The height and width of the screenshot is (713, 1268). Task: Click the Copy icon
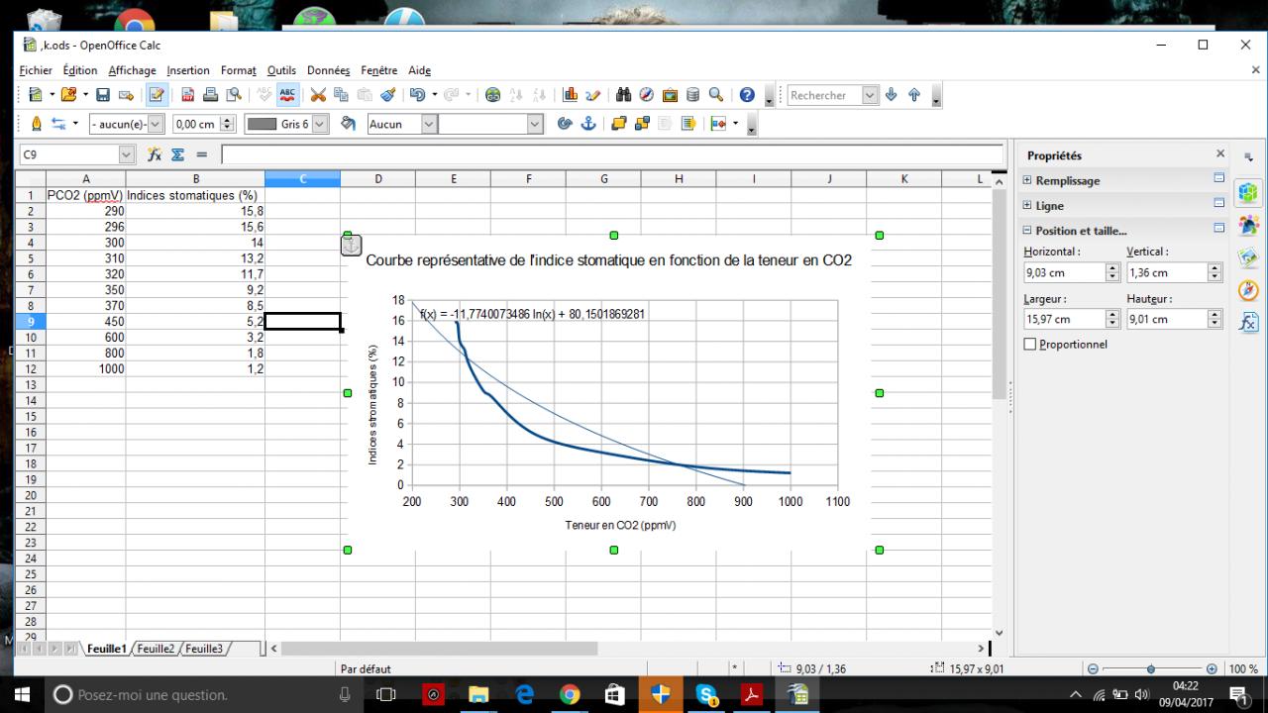pyautogui.click(x=341, y=95)
